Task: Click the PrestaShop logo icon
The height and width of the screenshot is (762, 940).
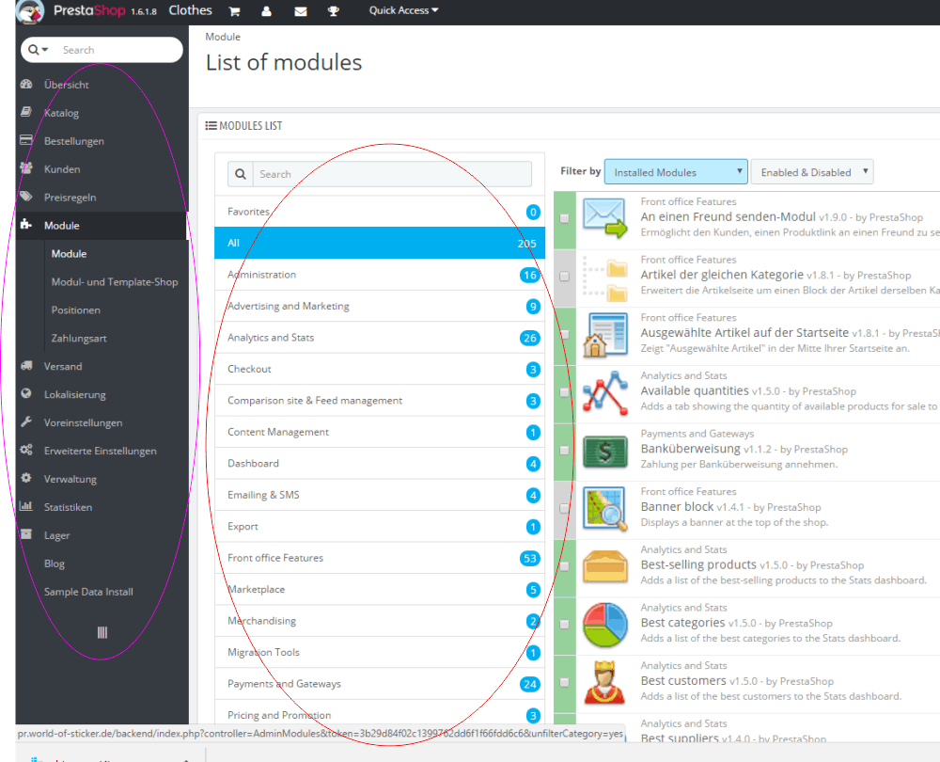Action: coord(30,11)
